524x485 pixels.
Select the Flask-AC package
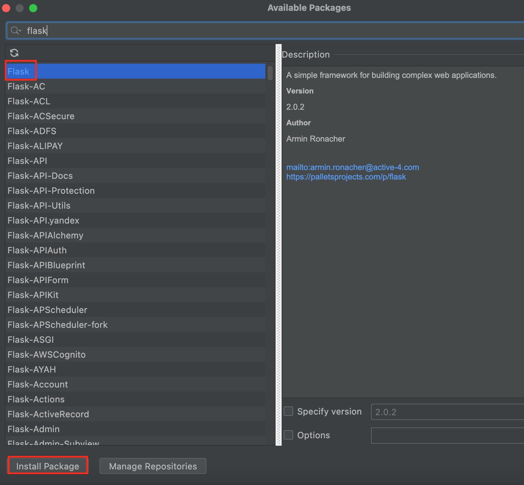(135, 86)
